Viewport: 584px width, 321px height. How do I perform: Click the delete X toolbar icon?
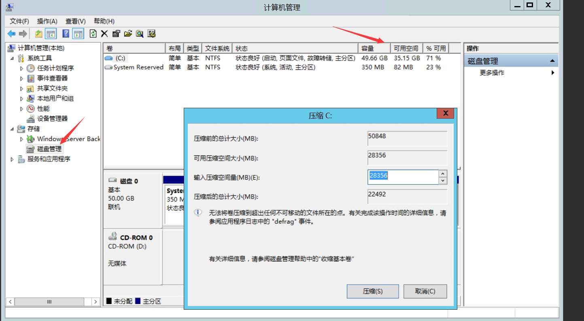point(104,34)
